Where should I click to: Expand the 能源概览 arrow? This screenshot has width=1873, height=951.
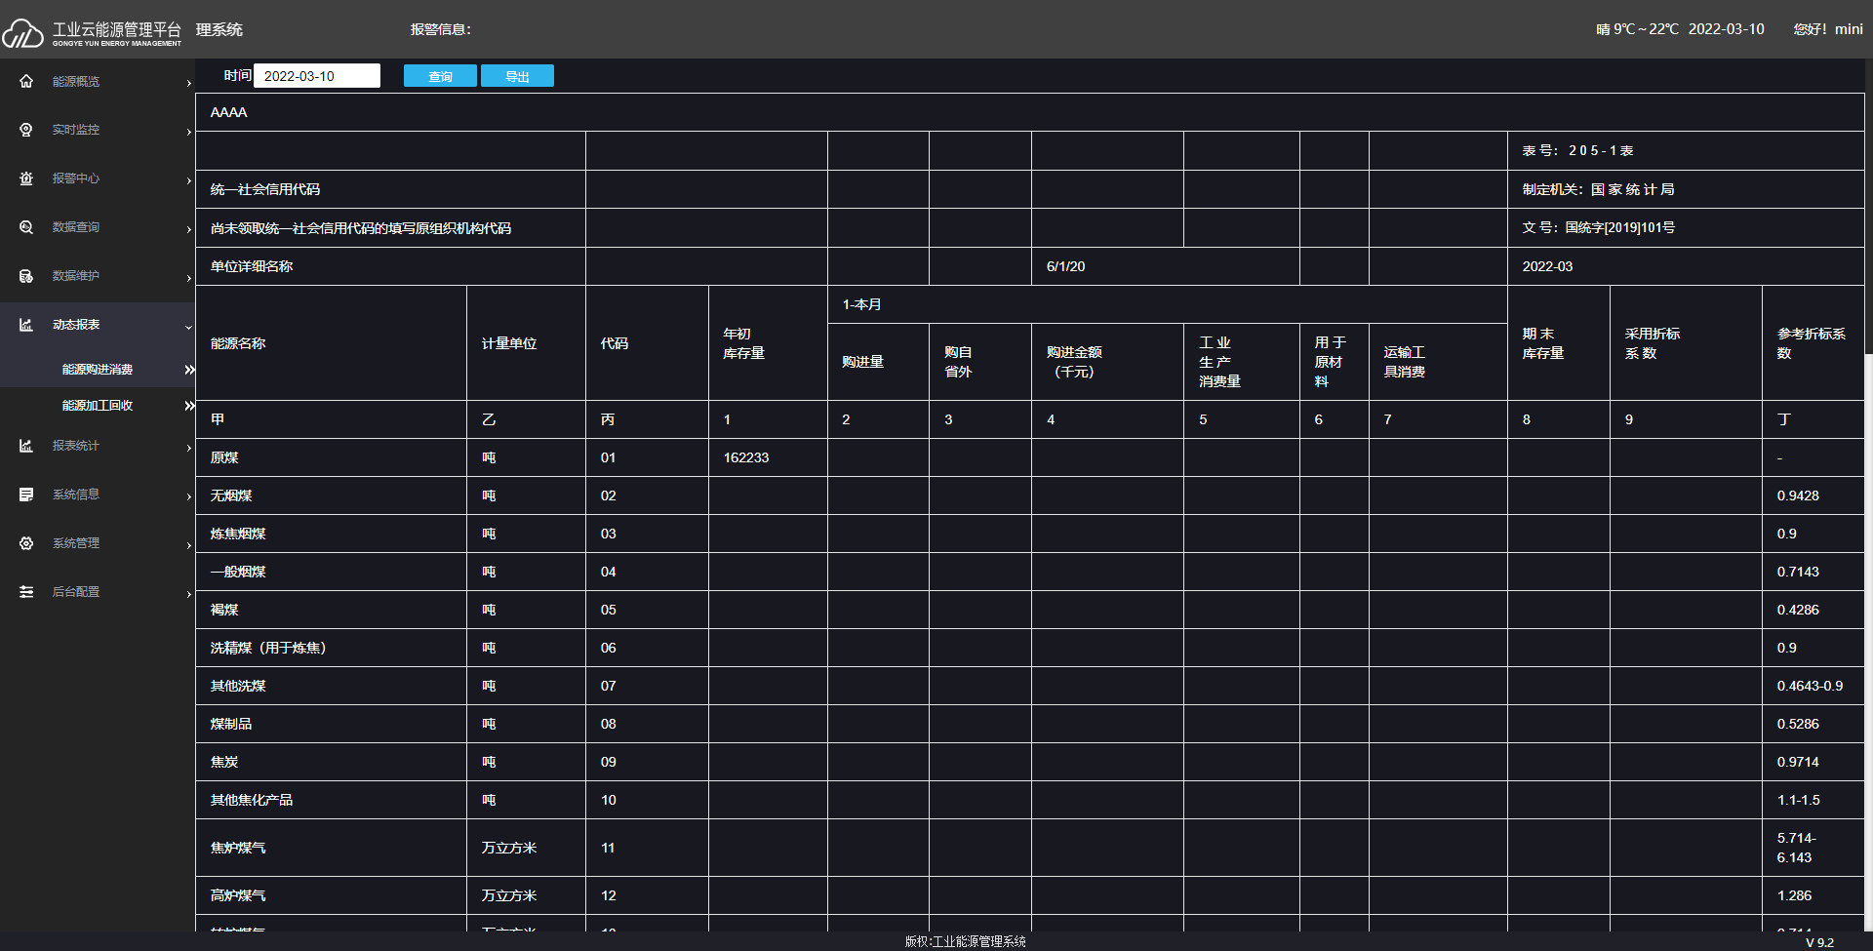pos(188,83)
